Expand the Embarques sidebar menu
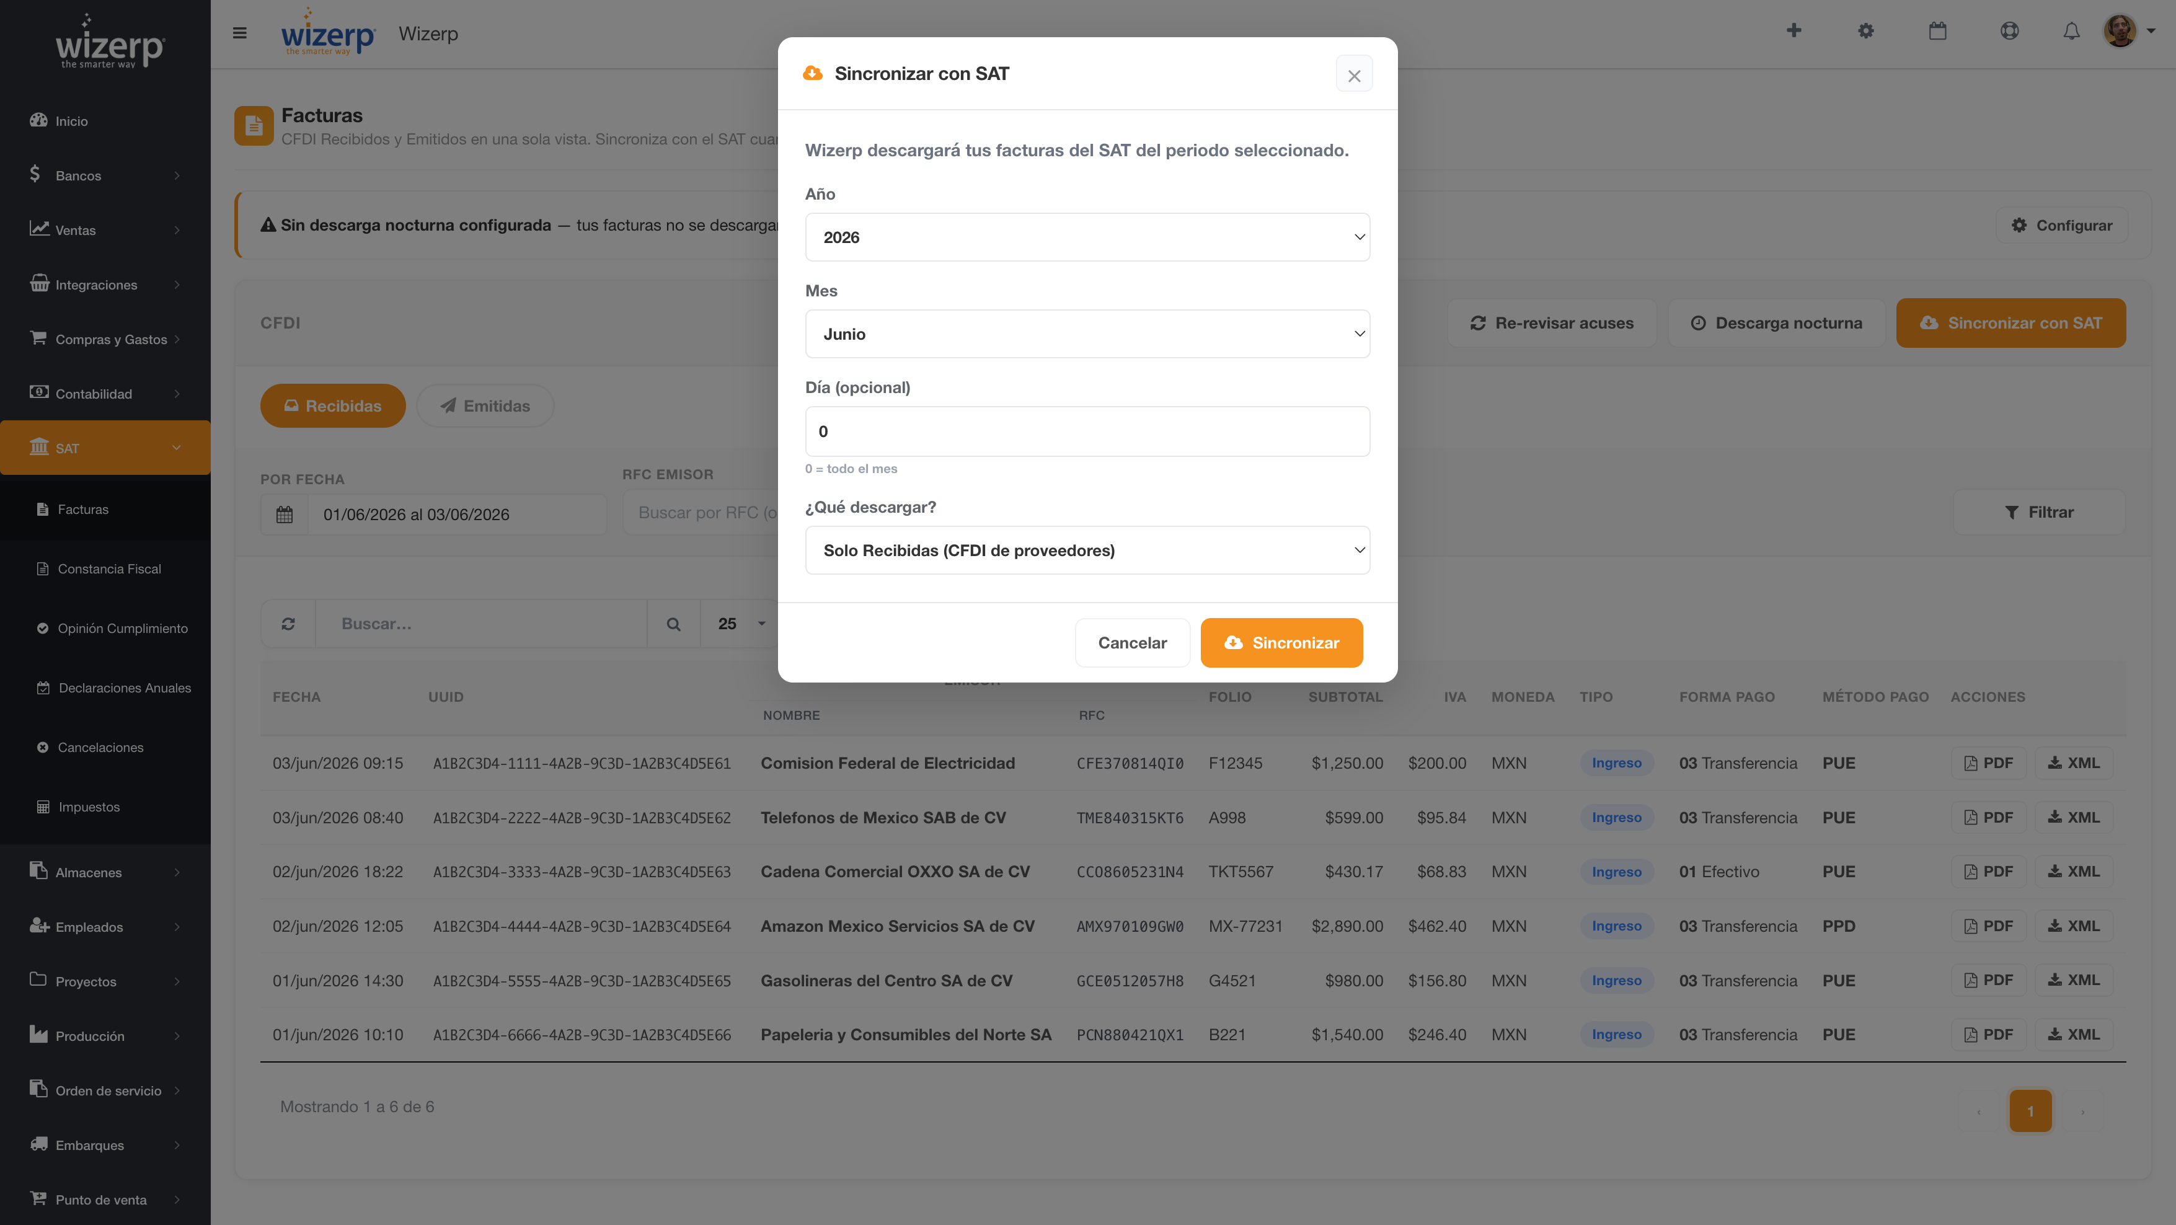 105,1145
